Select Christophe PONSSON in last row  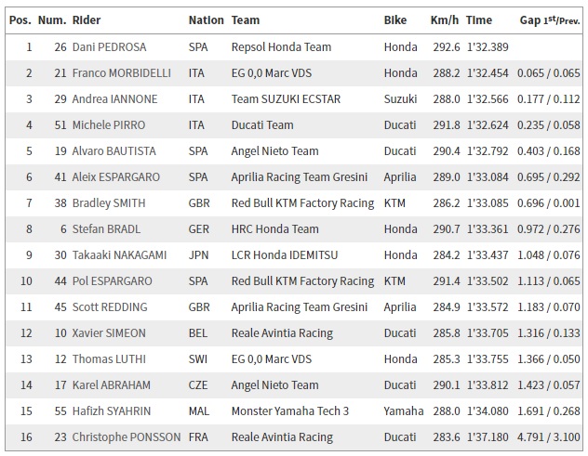pyautogui.click(x=127, y=437)
